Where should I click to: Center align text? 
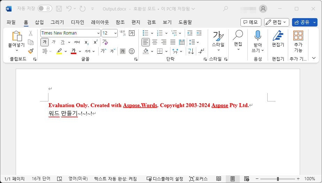155,42
